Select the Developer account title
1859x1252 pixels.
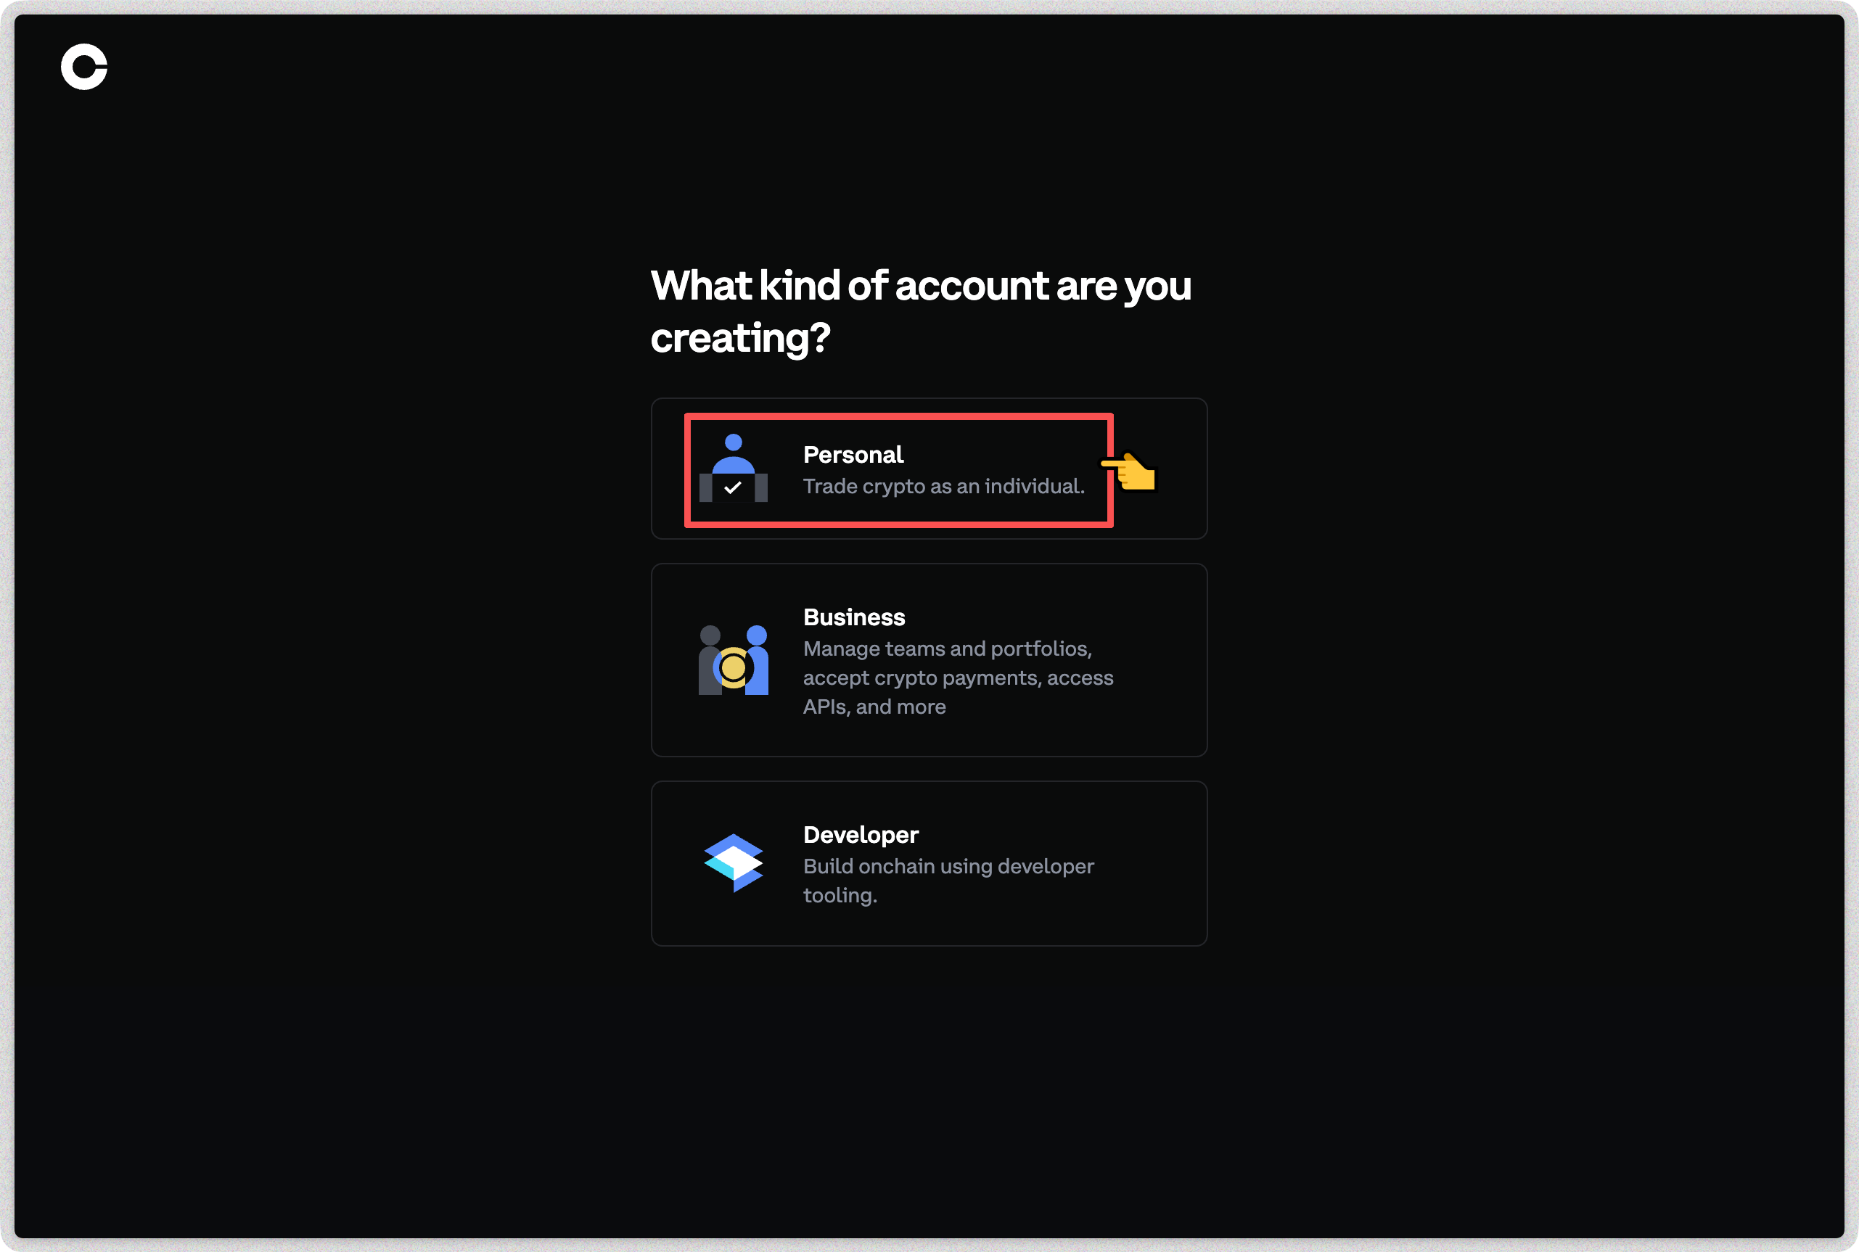pos(860,834)
